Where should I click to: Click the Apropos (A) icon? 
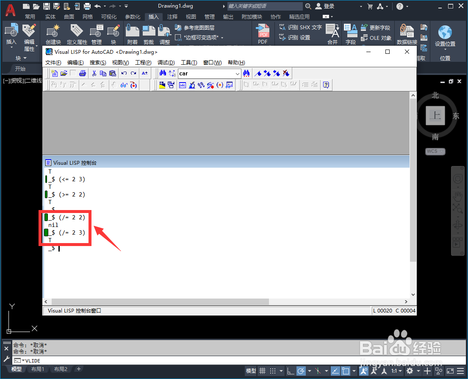pyautogui.click(x=220, y=85)
